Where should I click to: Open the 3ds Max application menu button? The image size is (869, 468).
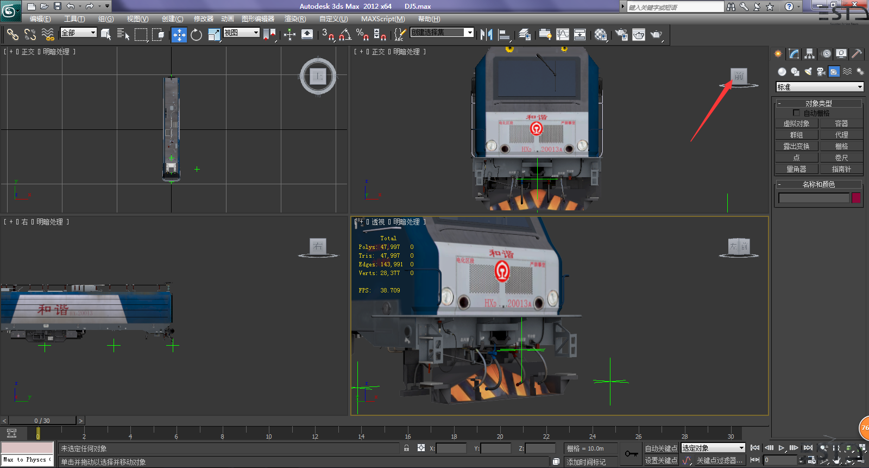click(x=10, y=10)
